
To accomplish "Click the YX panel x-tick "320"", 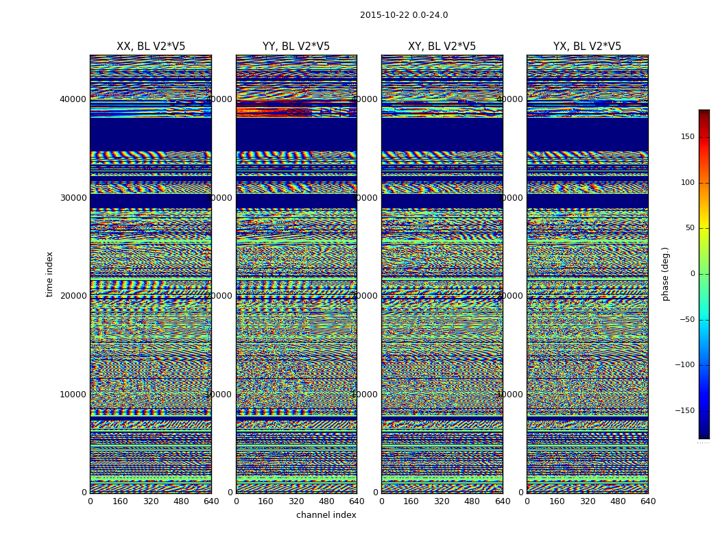I will [587, 501].
